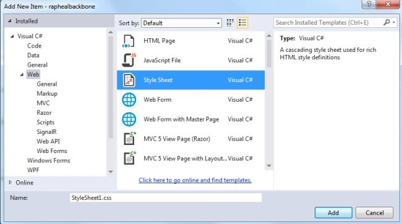Choose the HTML Page template name
This screenshot has width=402, height=224.
pos(159,41)
